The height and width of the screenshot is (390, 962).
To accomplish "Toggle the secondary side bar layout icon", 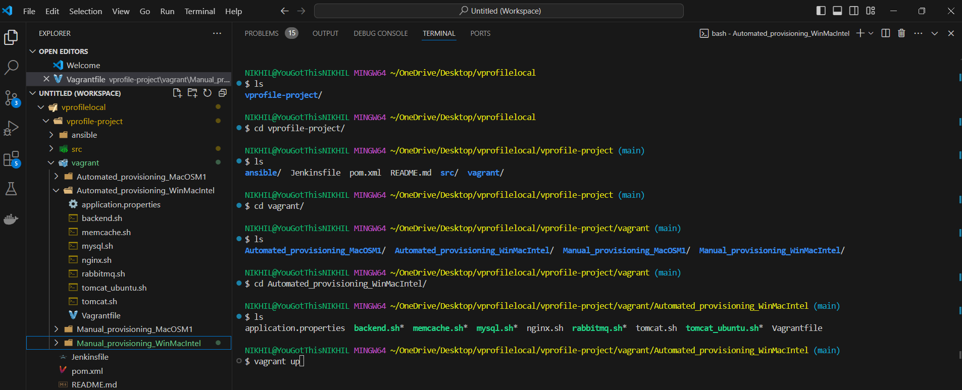I will click(854, 11).
